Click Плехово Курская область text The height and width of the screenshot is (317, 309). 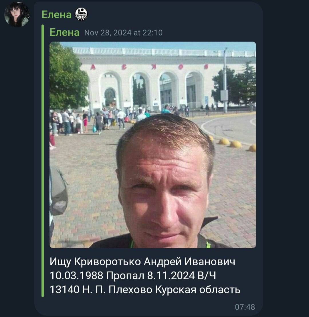click(175, 290)
